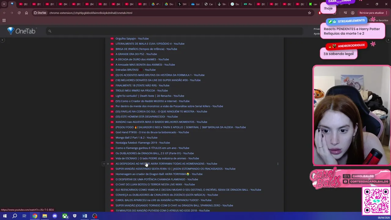This screenshot has height=220, width=391.
Task: Open A Amizade MAIS BONITA dos ANIMES
Action: click(145, 64)
